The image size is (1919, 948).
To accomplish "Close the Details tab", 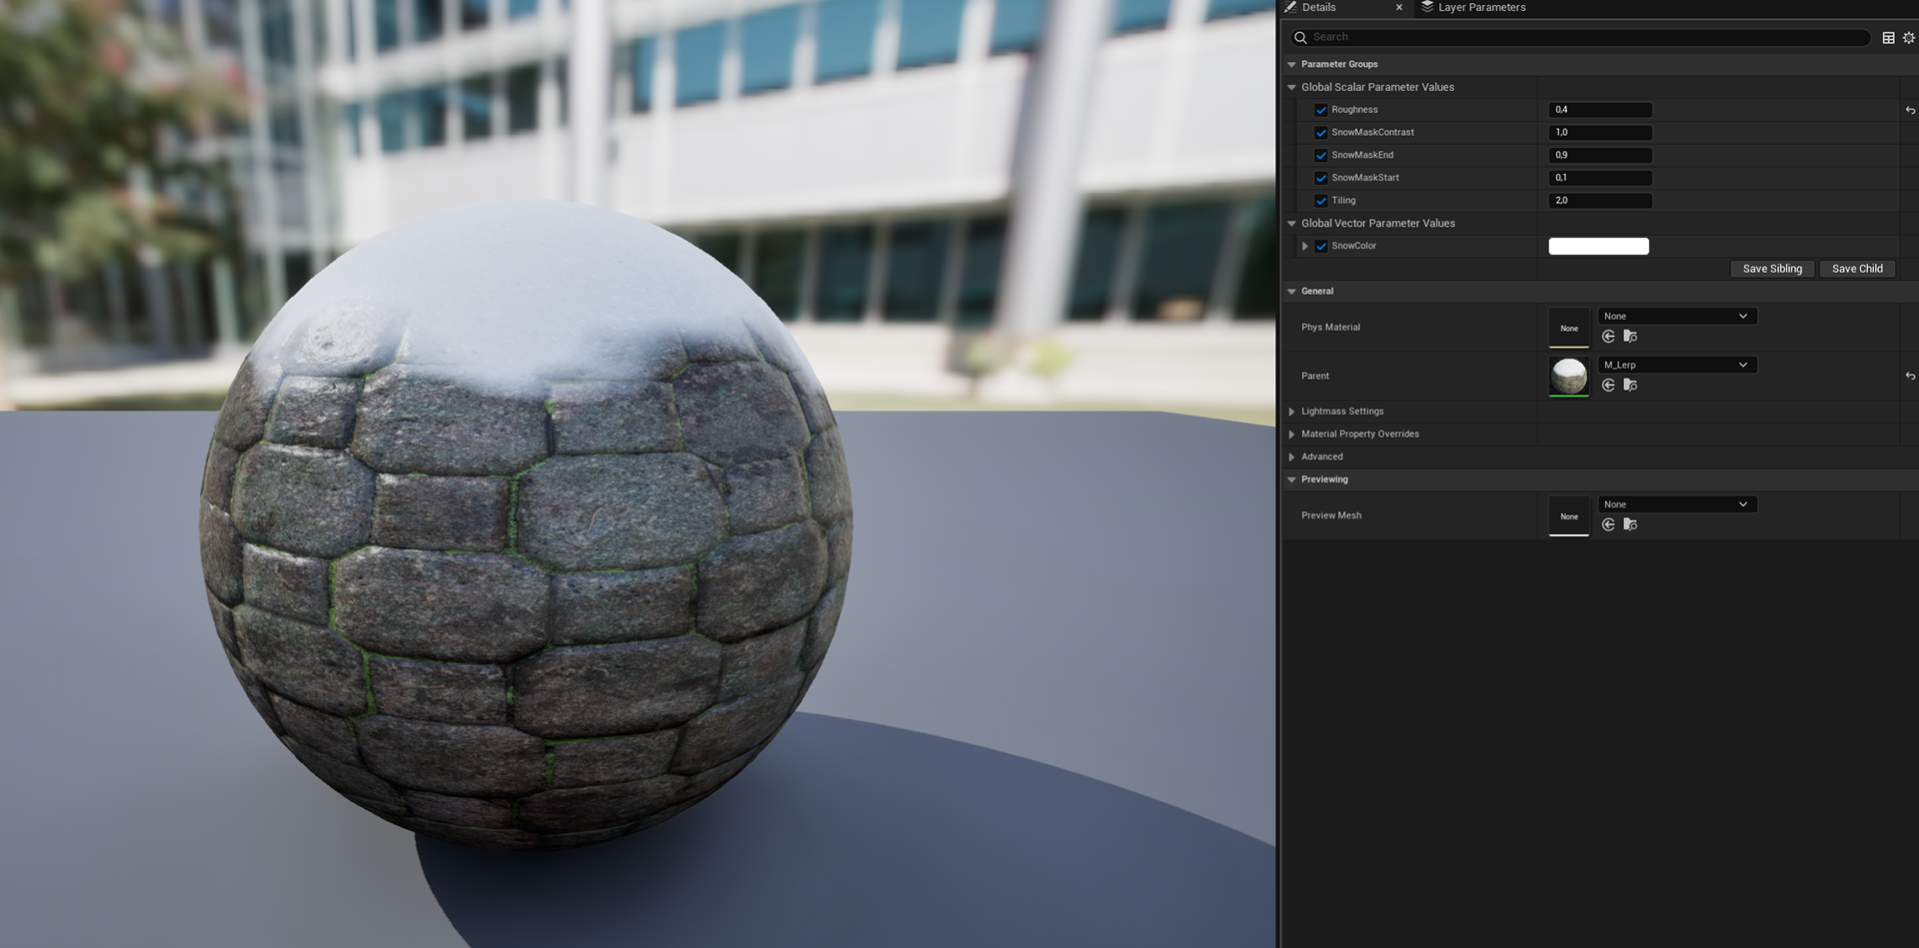I will click(1398, 7).
